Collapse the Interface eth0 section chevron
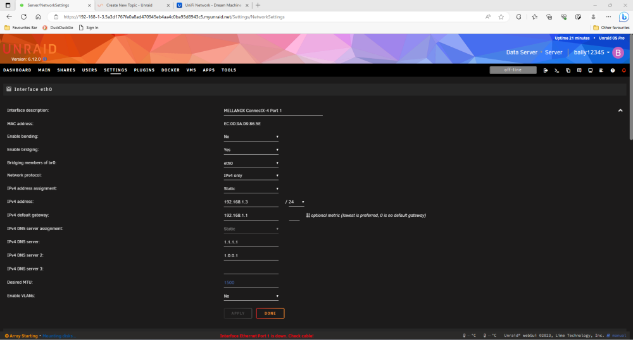 pos(620,111)
